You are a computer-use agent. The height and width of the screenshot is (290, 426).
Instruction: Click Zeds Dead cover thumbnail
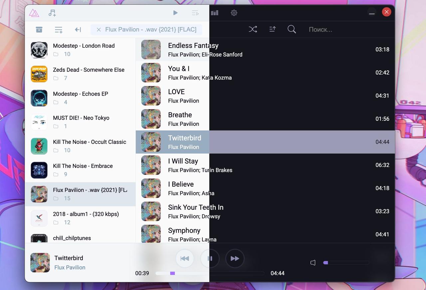click(39, 74)
